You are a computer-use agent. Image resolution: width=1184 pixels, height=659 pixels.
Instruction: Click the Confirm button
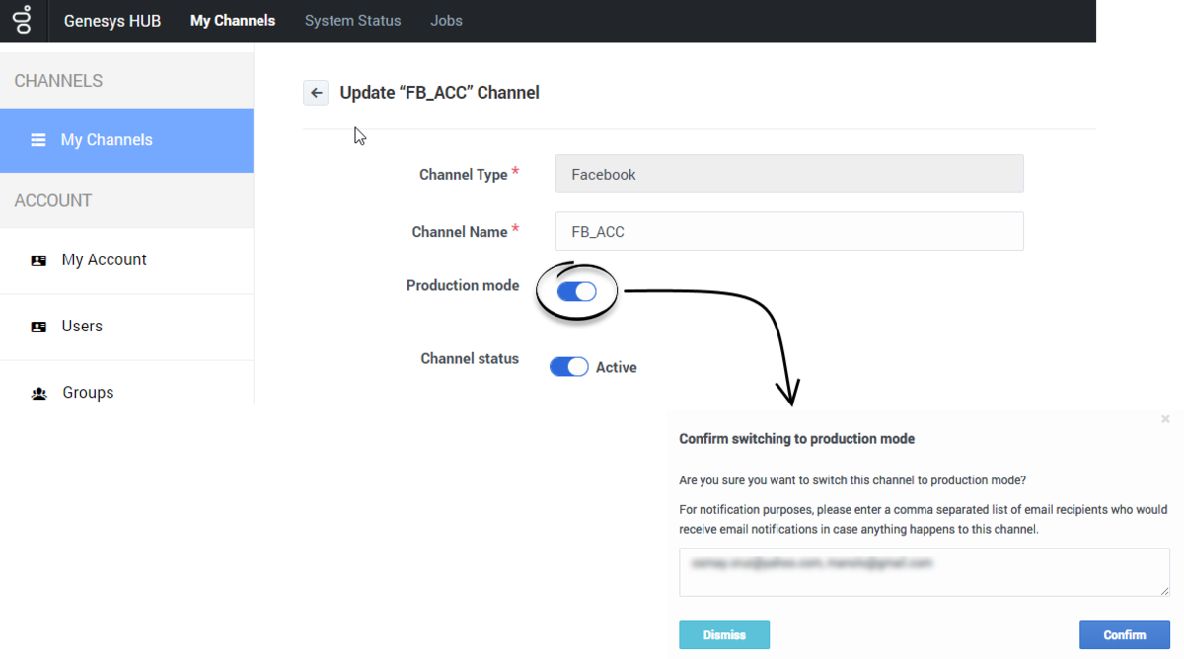[1125, 634]
